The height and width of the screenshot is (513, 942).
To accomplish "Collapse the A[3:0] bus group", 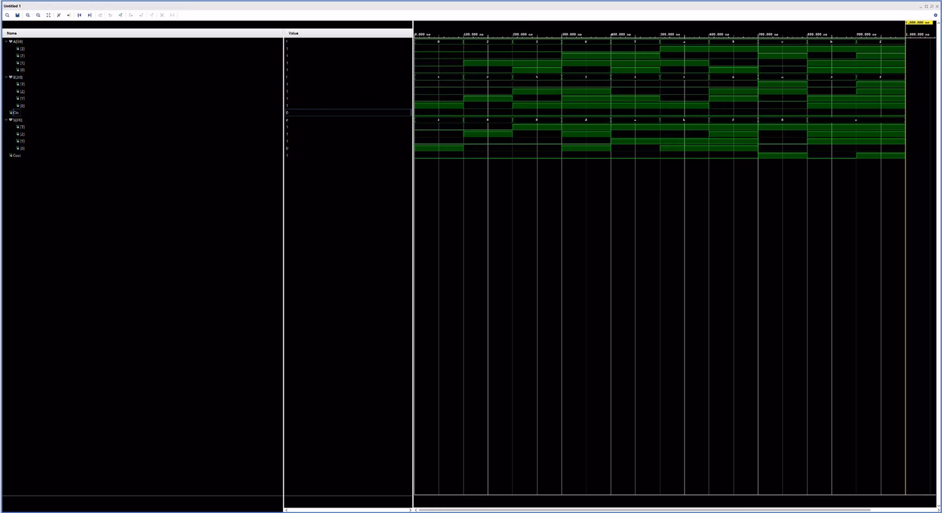I will [6, 42].
